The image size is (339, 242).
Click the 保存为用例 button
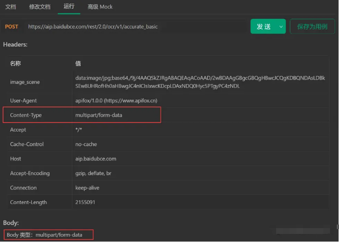312,26
